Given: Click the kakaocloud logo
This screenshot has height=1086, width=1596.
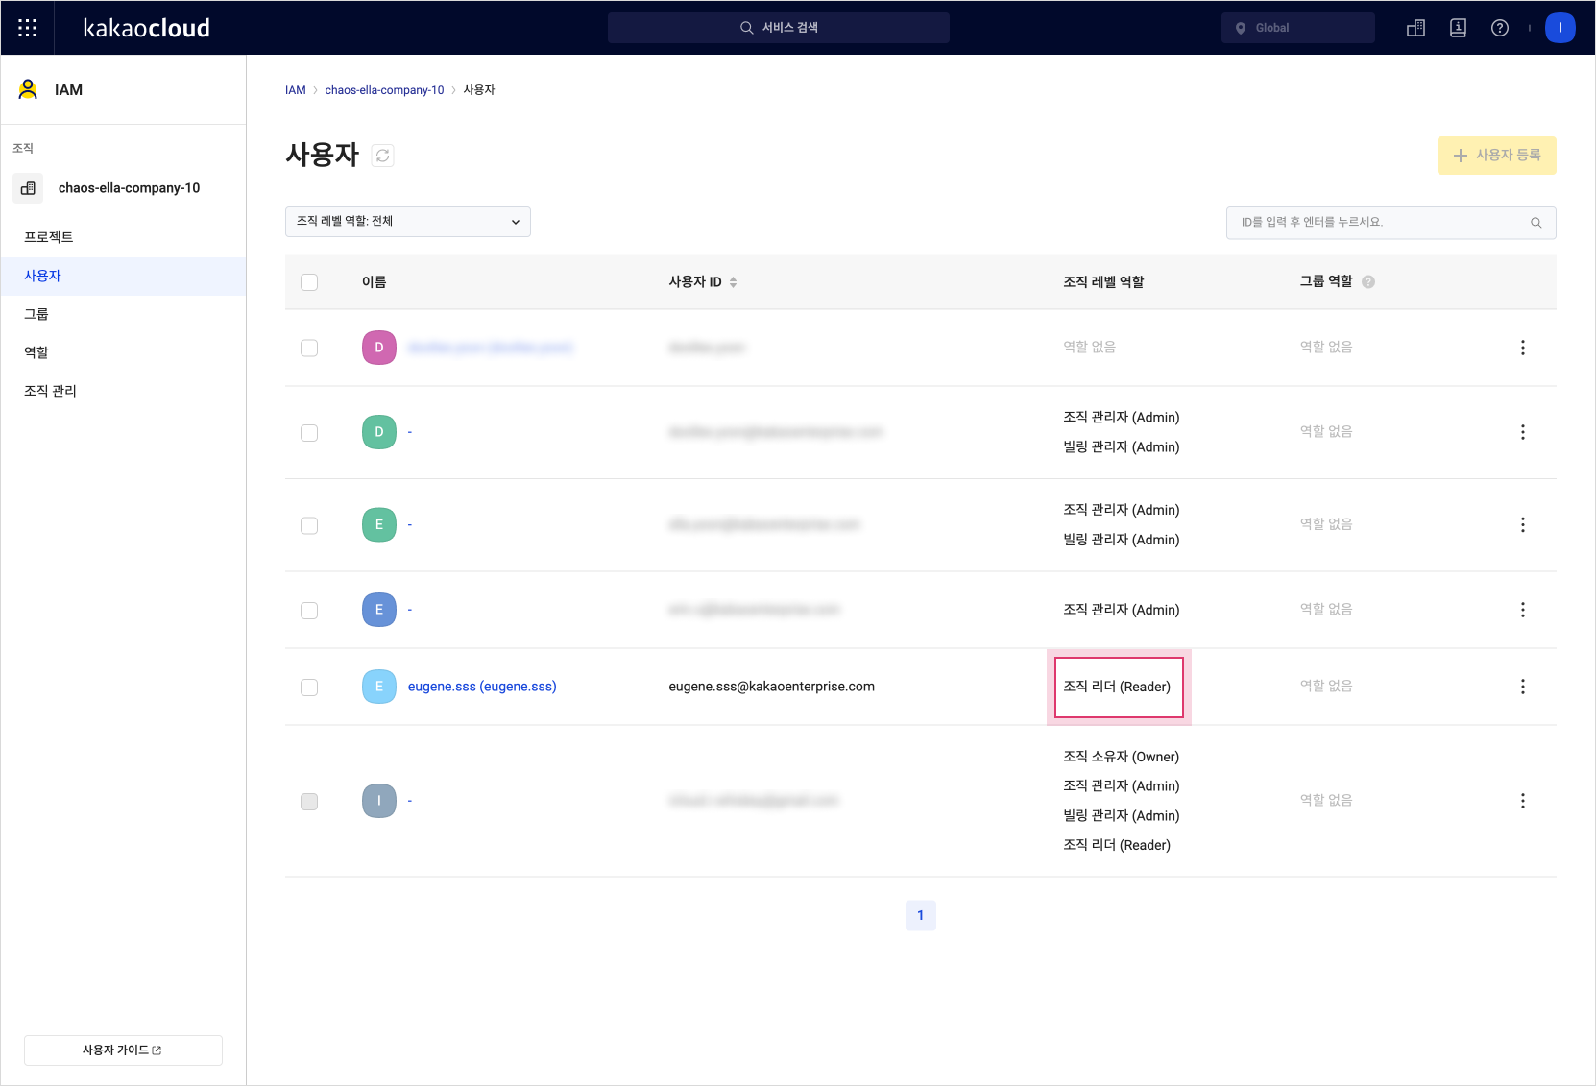Looking at the screenshot, I should coord(147,28).
